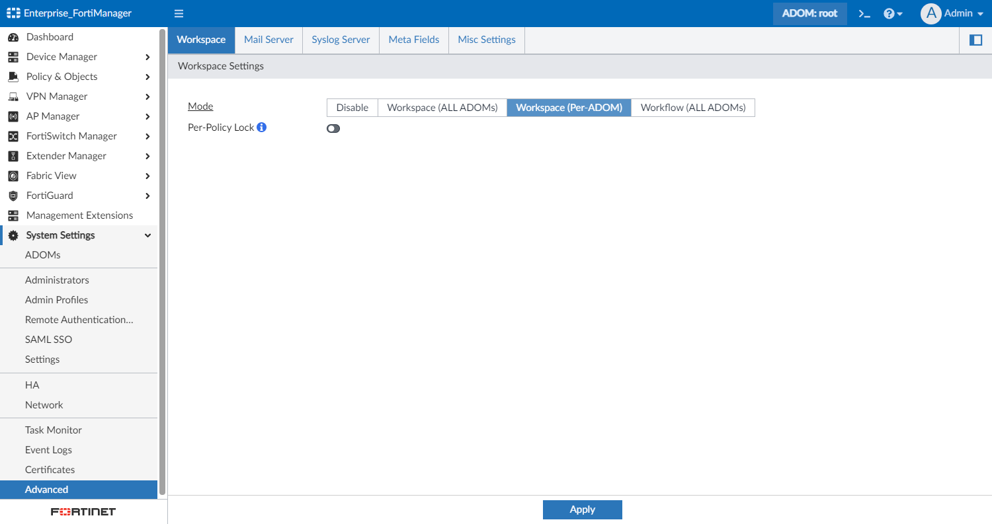Click the ADOM: root selector
The image size is (992, 524).
click(809, 13)
